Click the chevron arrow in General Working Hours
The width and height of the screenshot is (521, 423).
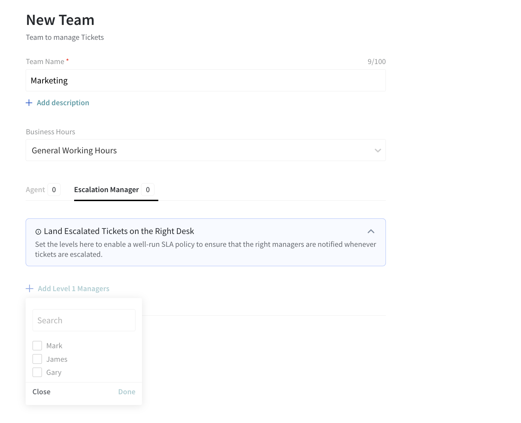(x=378, y=151)
